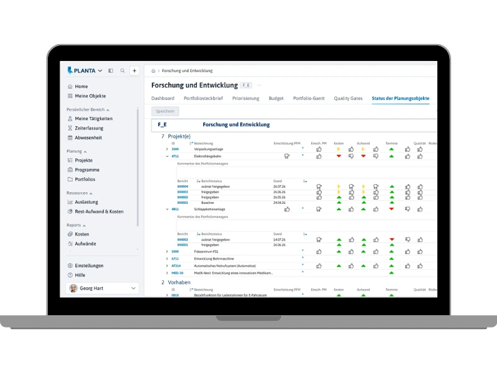Switch to Portfolio-Gantt tab
This screenshot has height=373, width=497.
[309, 98]
